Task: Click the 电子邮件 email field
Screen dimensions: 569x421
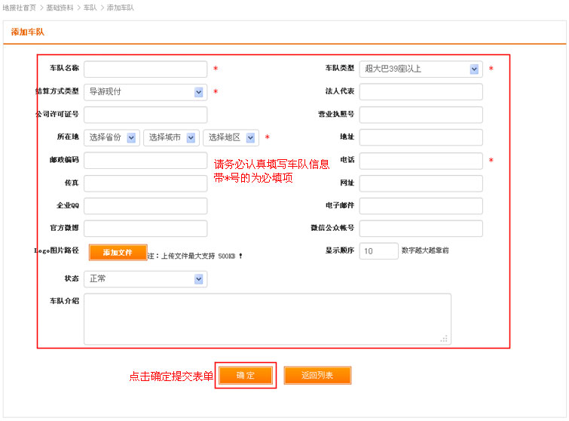Action: 421,206
